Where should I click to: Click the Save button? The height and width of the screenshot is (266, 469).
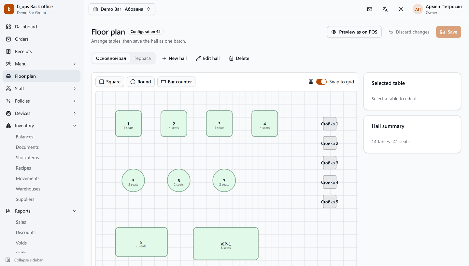(448, 32)
